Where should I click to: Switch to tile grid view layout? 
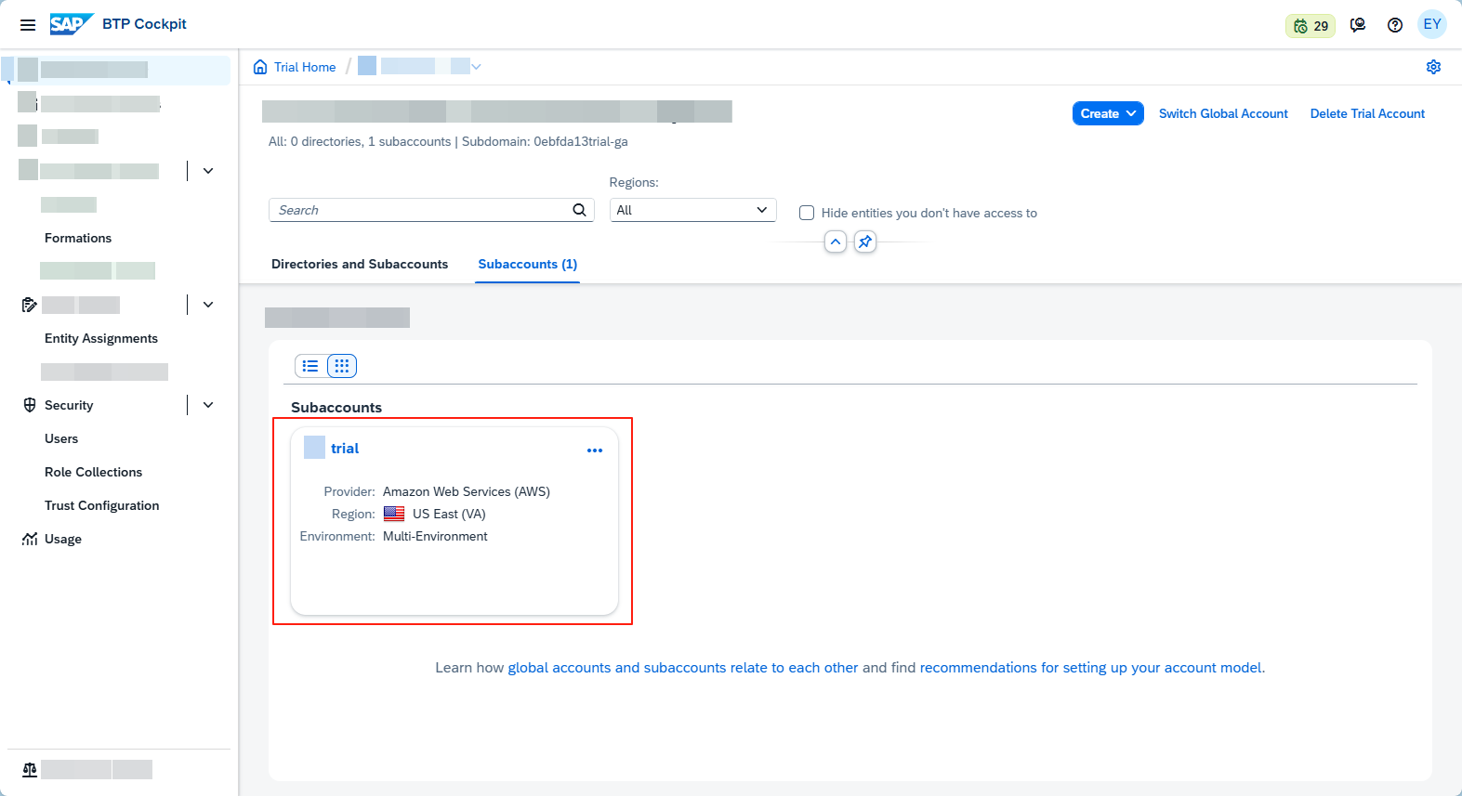(x=342, y=366)
